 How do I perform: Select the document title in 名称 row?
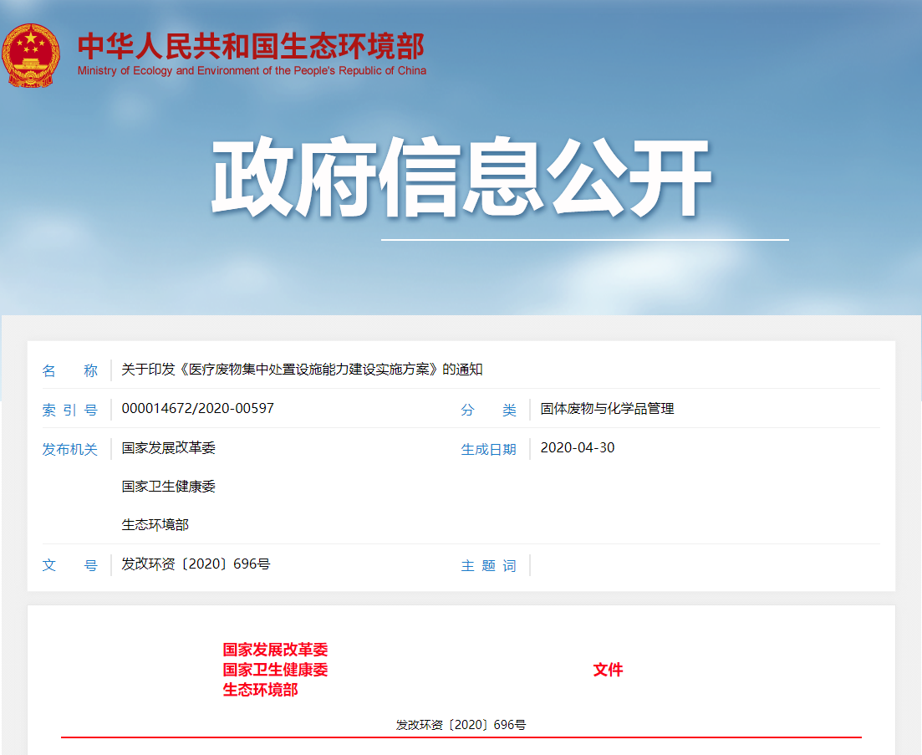point(302,370)
